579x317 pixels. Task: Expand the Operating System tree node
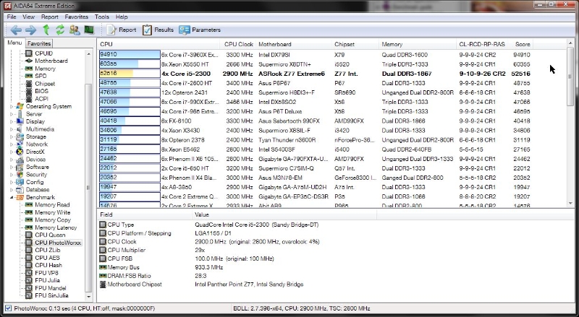click(12, 107)
